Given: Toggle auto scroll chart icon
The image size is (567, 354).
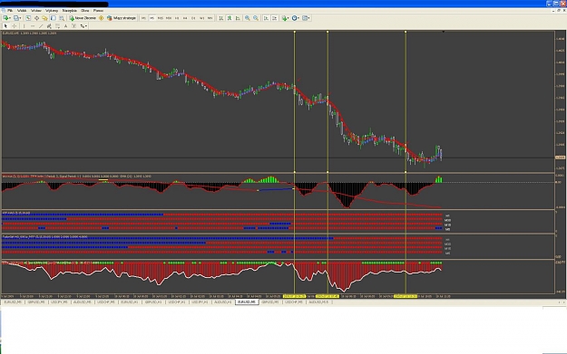Looking at the screenshot, I should coord(266,18).
